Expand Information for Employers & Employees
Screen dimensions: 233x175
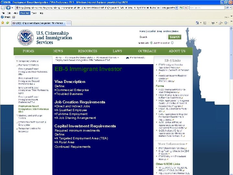[17, 122]
